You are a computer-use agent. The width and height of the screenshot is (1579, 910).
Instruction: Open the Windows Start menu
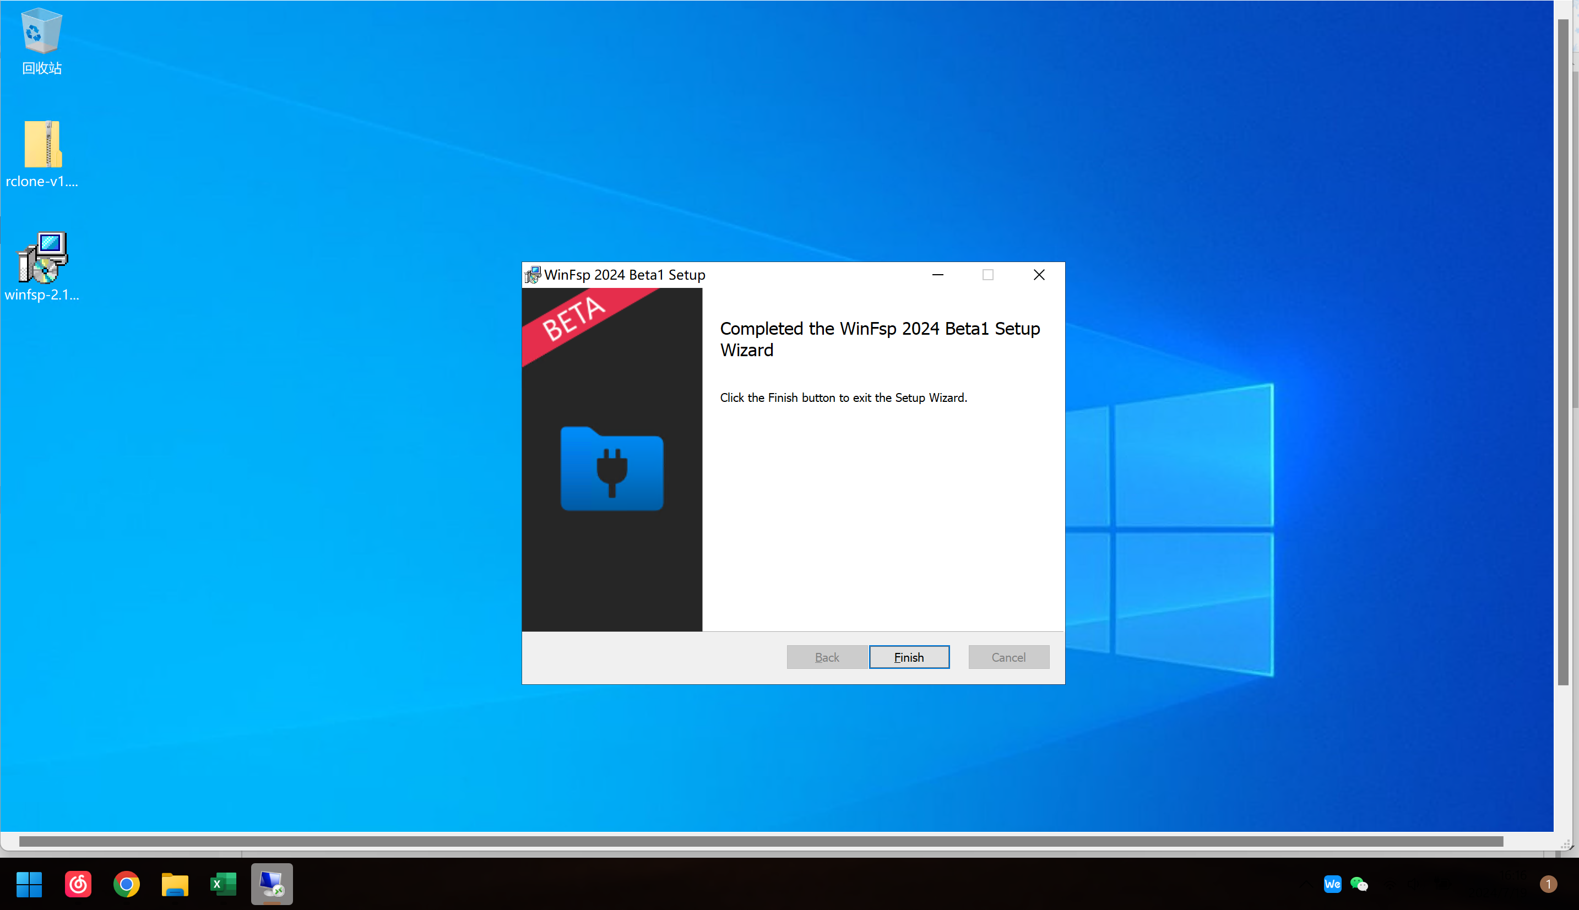(x=29, y=884)
